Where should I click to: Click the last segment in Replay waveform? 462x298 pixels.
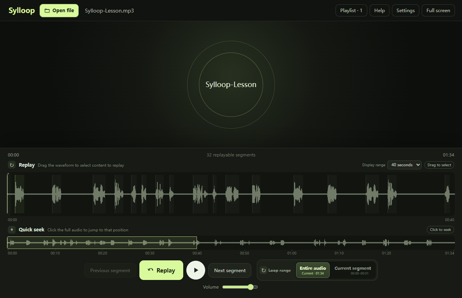447,194
